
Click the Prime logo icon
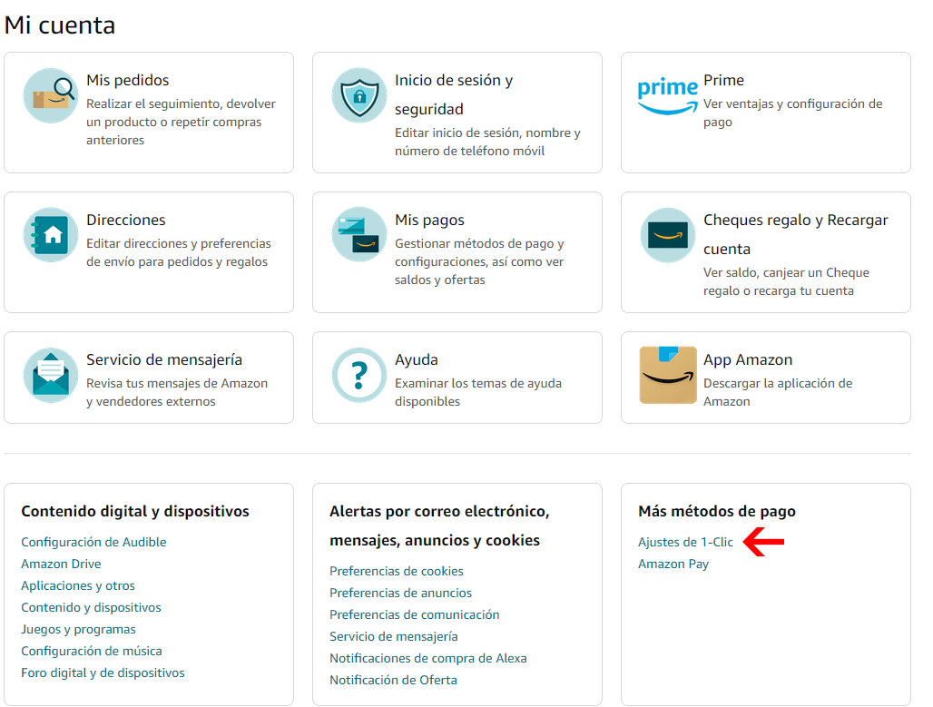tap(668, 96)
